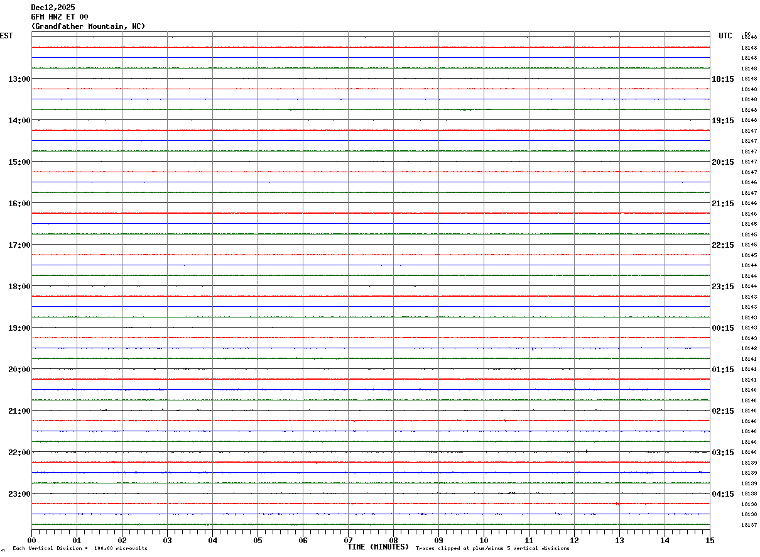The image size is (760, 557).
Task: Click the 23:15 UTC time label
Action: coord(723,287)
